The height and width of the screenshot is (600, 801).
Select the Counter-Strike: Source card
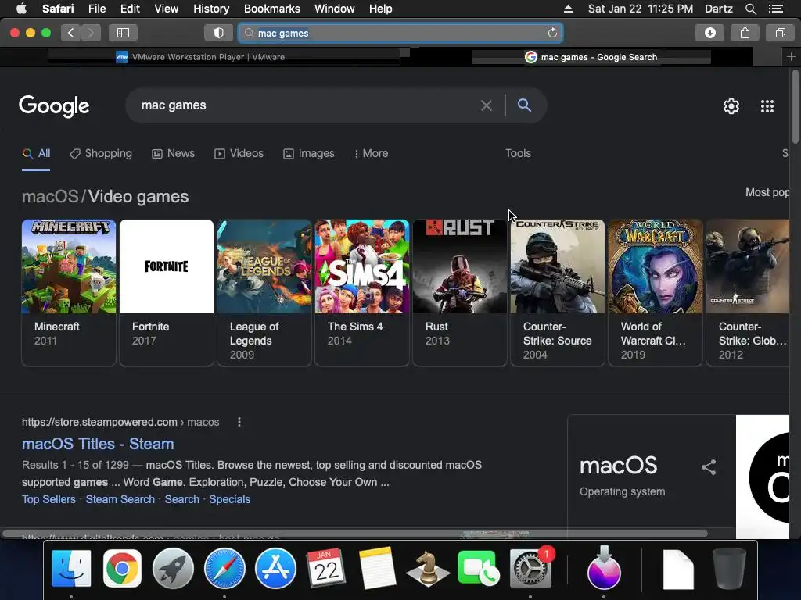557,292
